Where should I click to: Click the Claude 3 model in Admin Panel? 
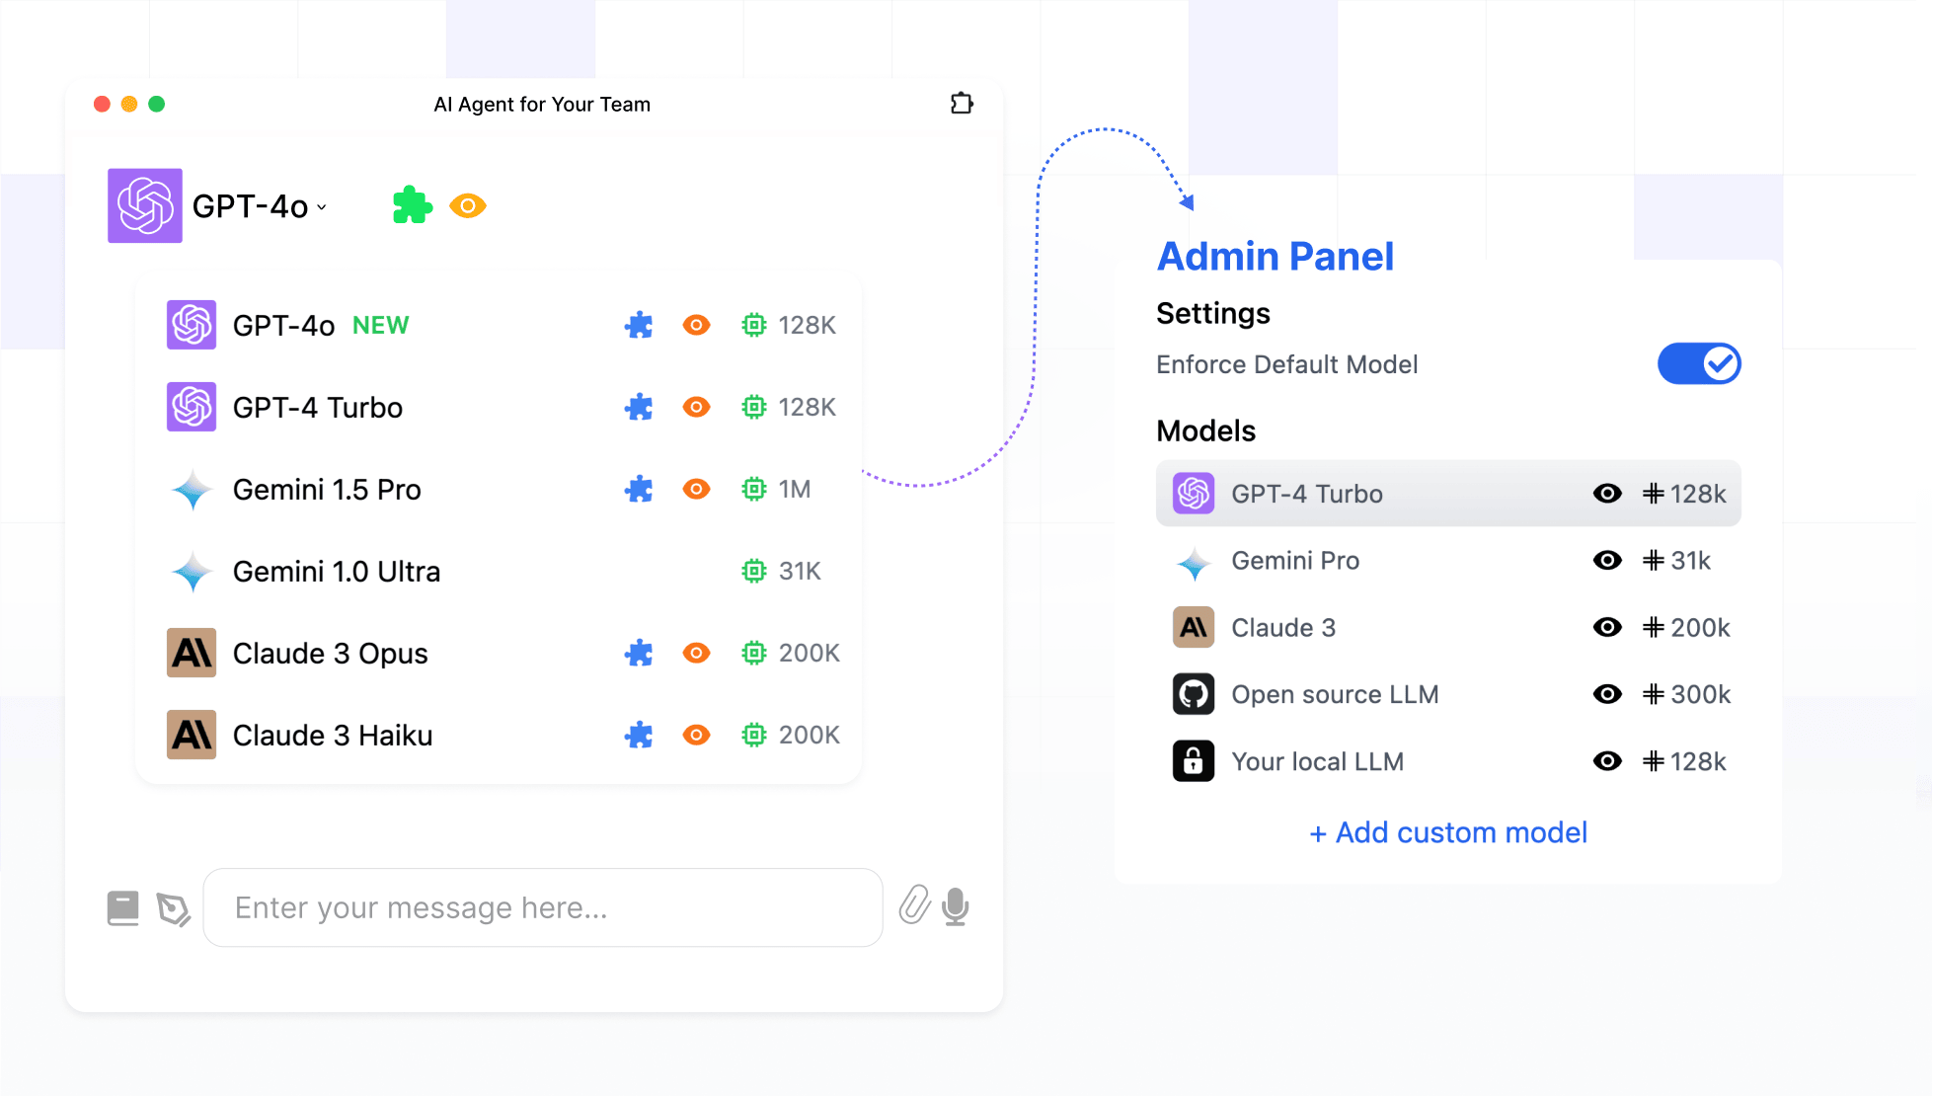[x=1448, y=627]
